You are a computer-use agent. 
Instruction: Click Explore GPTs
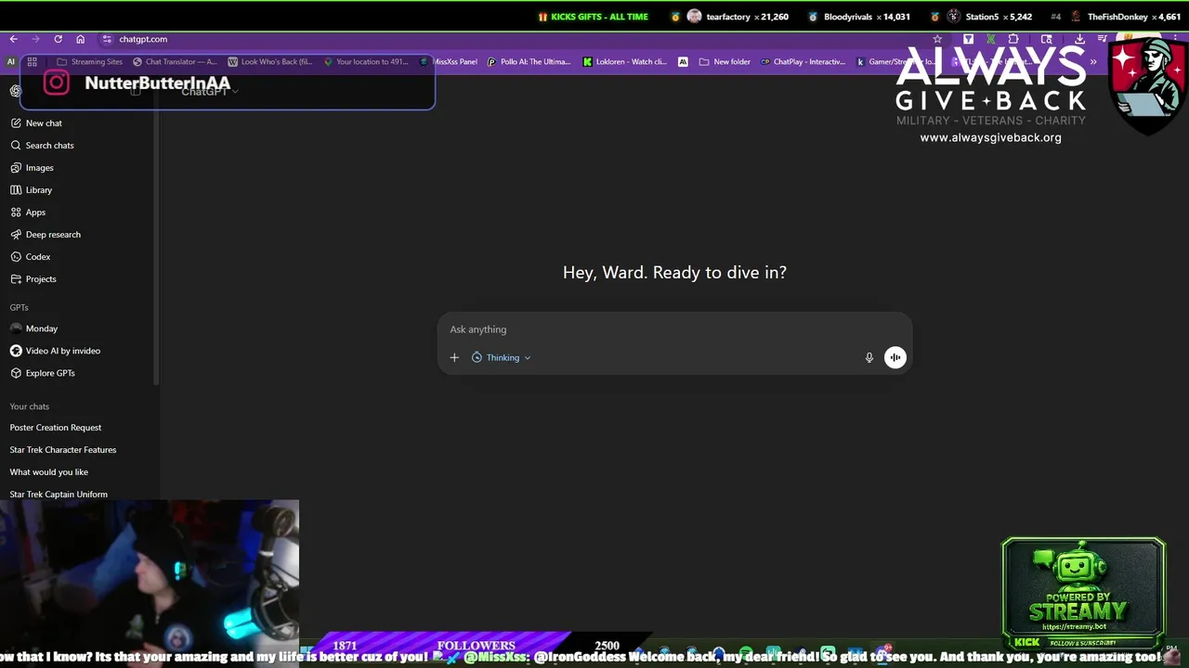tap(43, 373)
